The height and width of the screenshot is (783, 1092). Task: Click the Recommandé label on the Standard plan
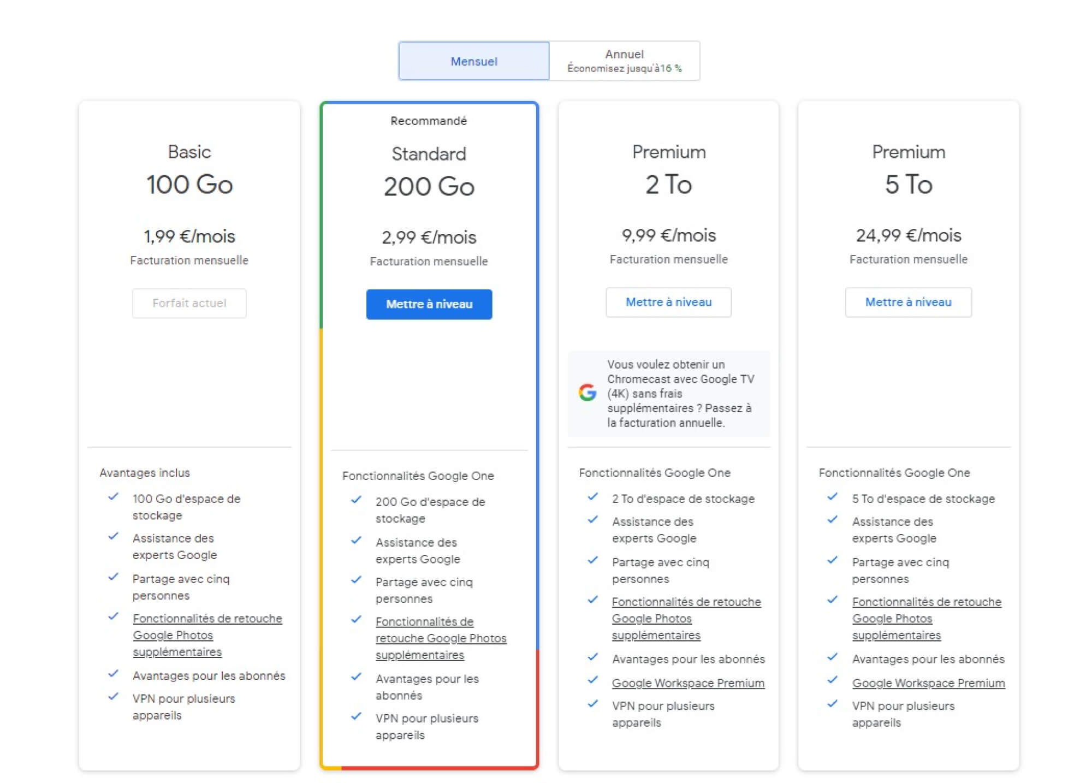[429, 120]
